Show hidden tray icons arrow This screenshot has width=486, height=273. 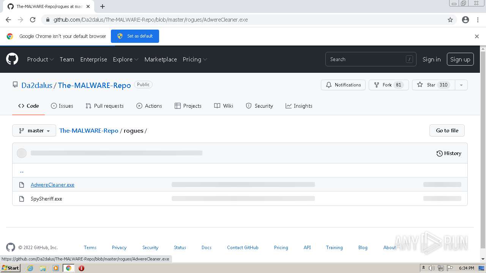423,268
